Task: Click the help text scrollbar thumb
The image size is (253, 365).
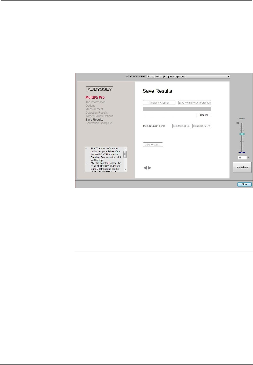Action: click(x=125, y=154)
